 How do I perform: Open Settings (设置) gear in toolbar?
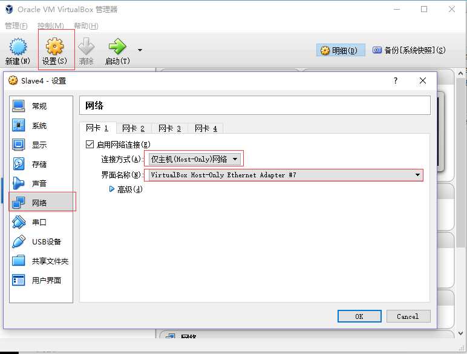(55, 46)
